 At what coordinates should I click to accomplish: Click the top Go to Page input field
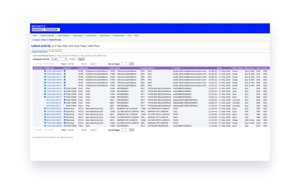pos(124,63)
